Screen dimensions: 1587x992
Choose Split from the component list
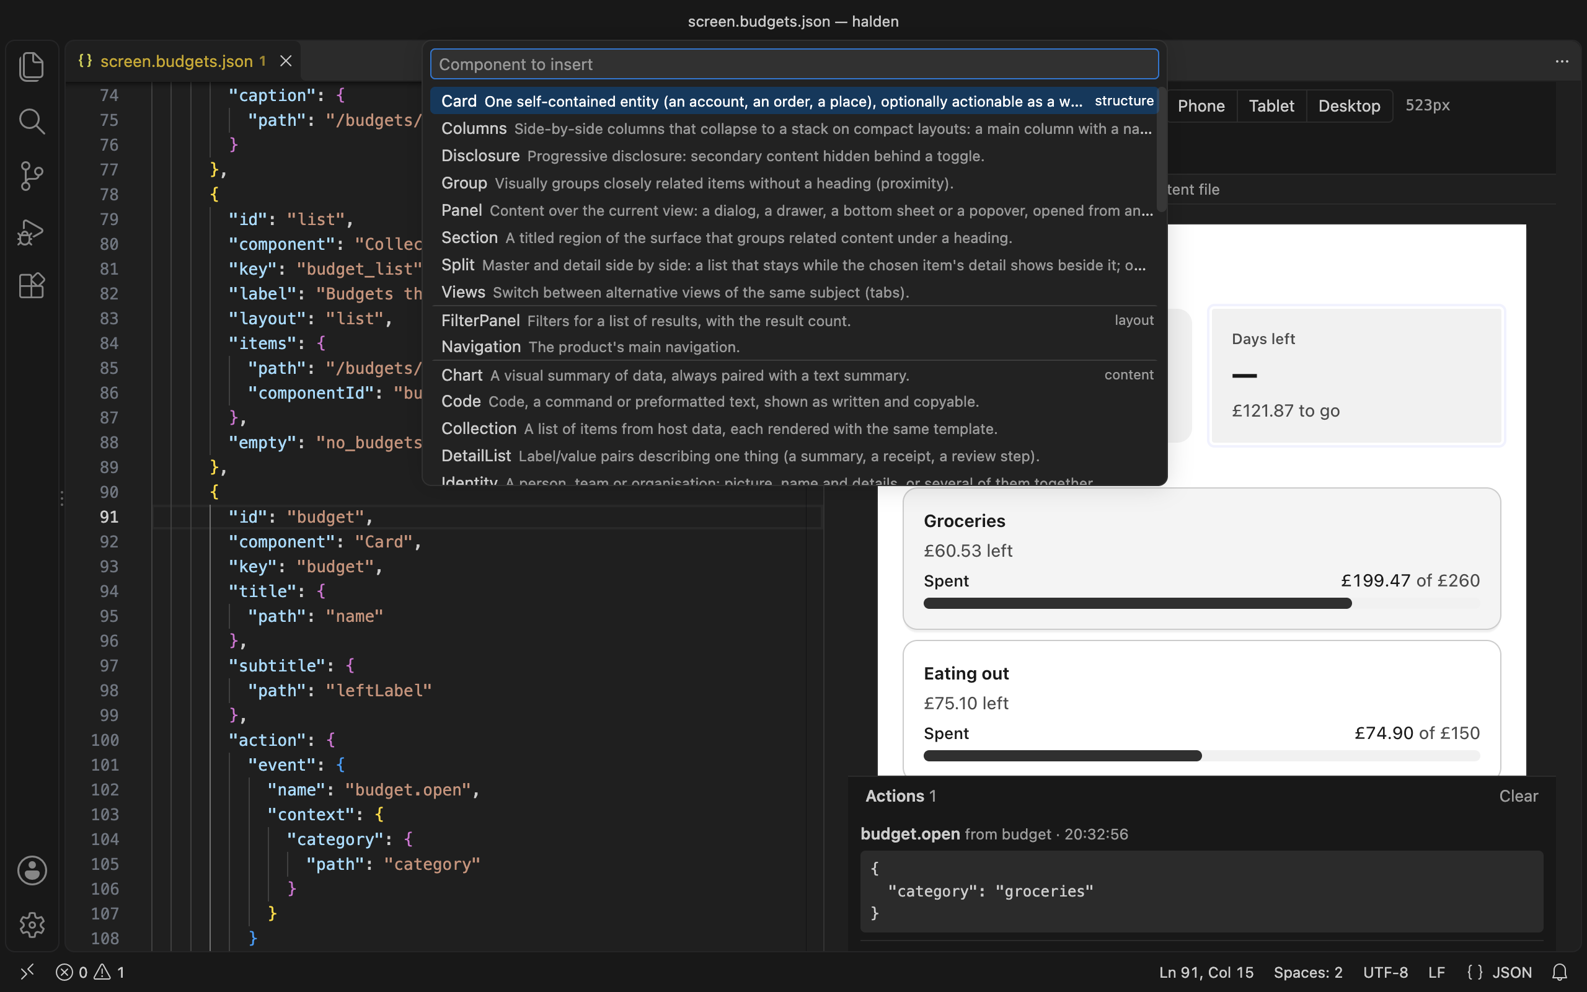[x=794, y=265]
